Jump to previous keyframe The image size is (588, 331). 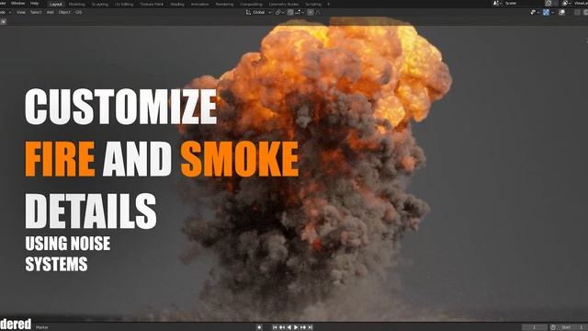click(282, 327)
